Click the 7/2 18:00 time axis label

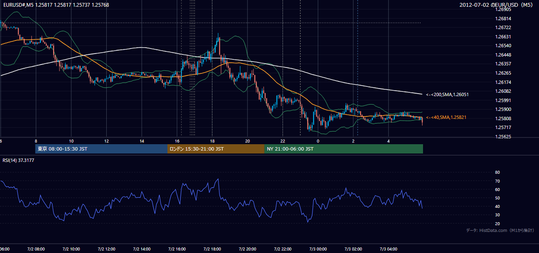pos(212,249)
